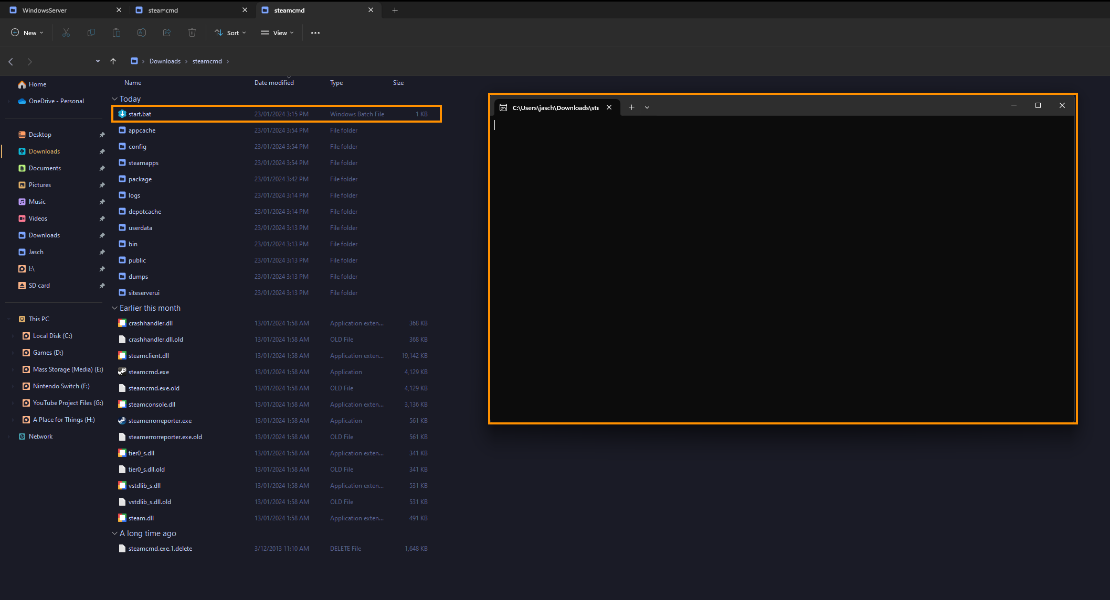Image resolution: width=1110 pixels, height=600 pixels.
Task: Collapse the A long time ago group
Action: (114, 533)
